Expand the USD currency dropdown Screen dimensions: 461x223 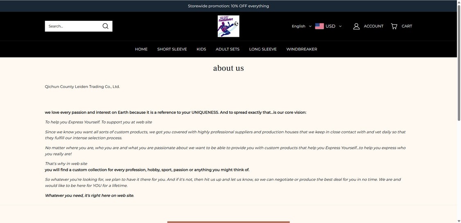point(333,26)
